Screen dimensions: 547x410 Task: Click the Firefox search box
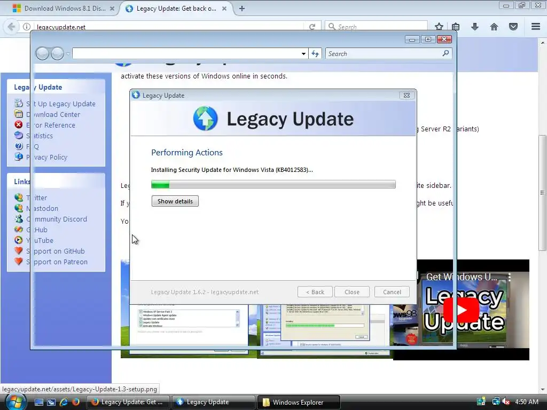pyautogui.click(x=376, y=27)
